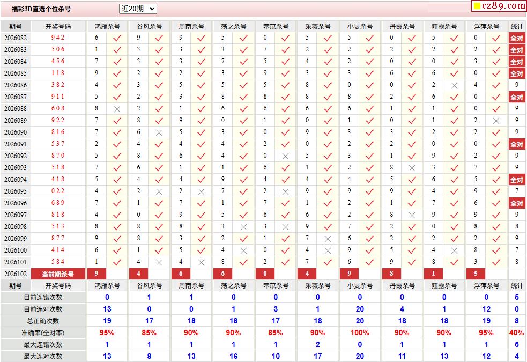
Task: Click the X mark for 周南杀号 in row 2026101
Action: [201, 262]
